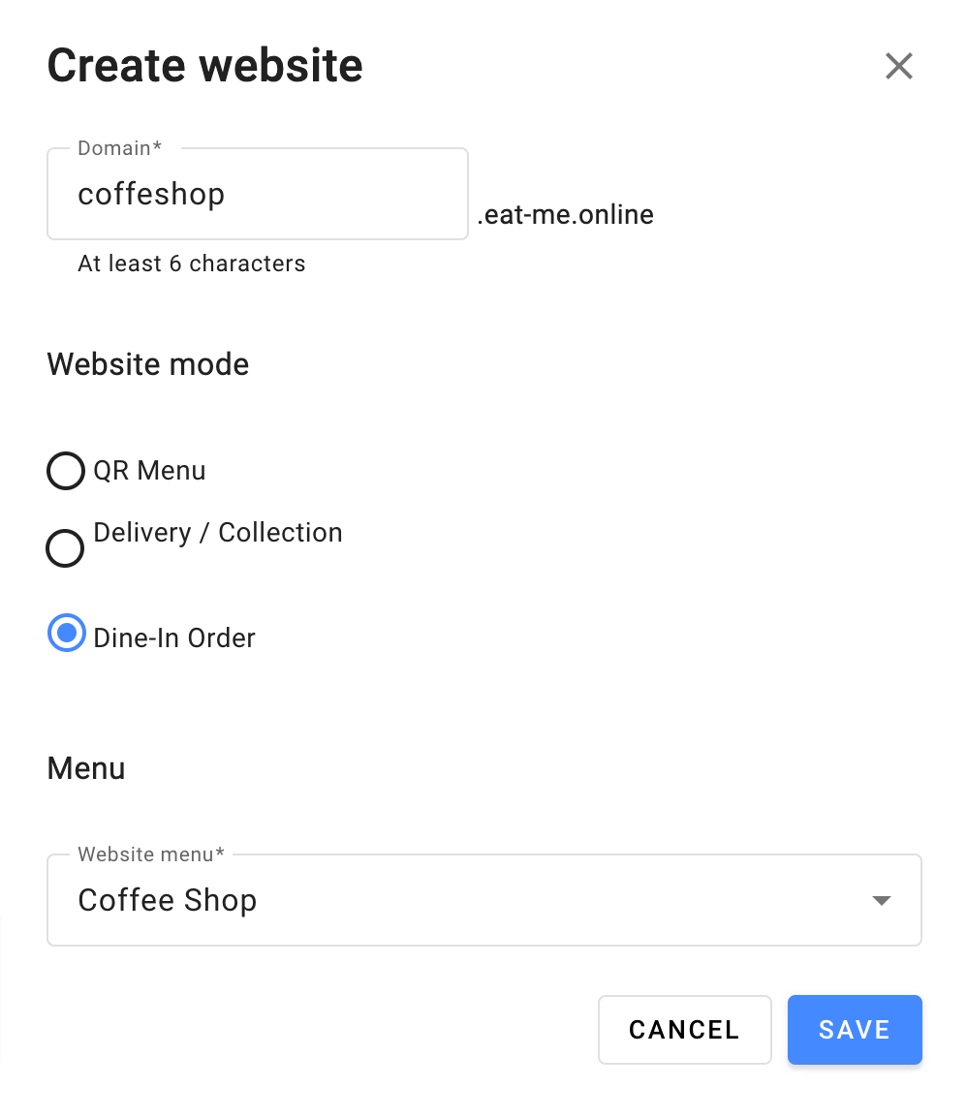967x1118 pixels.
Task: Click the Delivery / Collection label text
Action: (x=218, y=533)
